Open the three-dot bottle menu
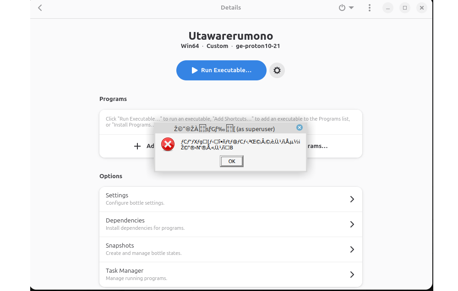Image resolution: width=458 pixels, height=291 pixels. (370, 8)
